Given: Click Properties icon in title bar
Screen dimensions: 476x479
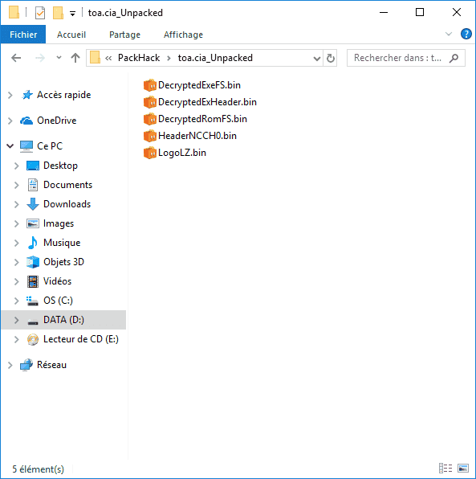Looking at the screenshot, I should pos(40,13).
